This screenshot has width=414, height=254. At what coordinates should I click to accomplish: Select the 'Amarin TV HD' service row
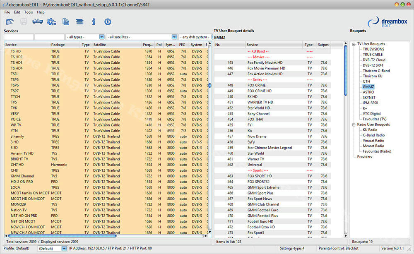click(x=106, y=153)
